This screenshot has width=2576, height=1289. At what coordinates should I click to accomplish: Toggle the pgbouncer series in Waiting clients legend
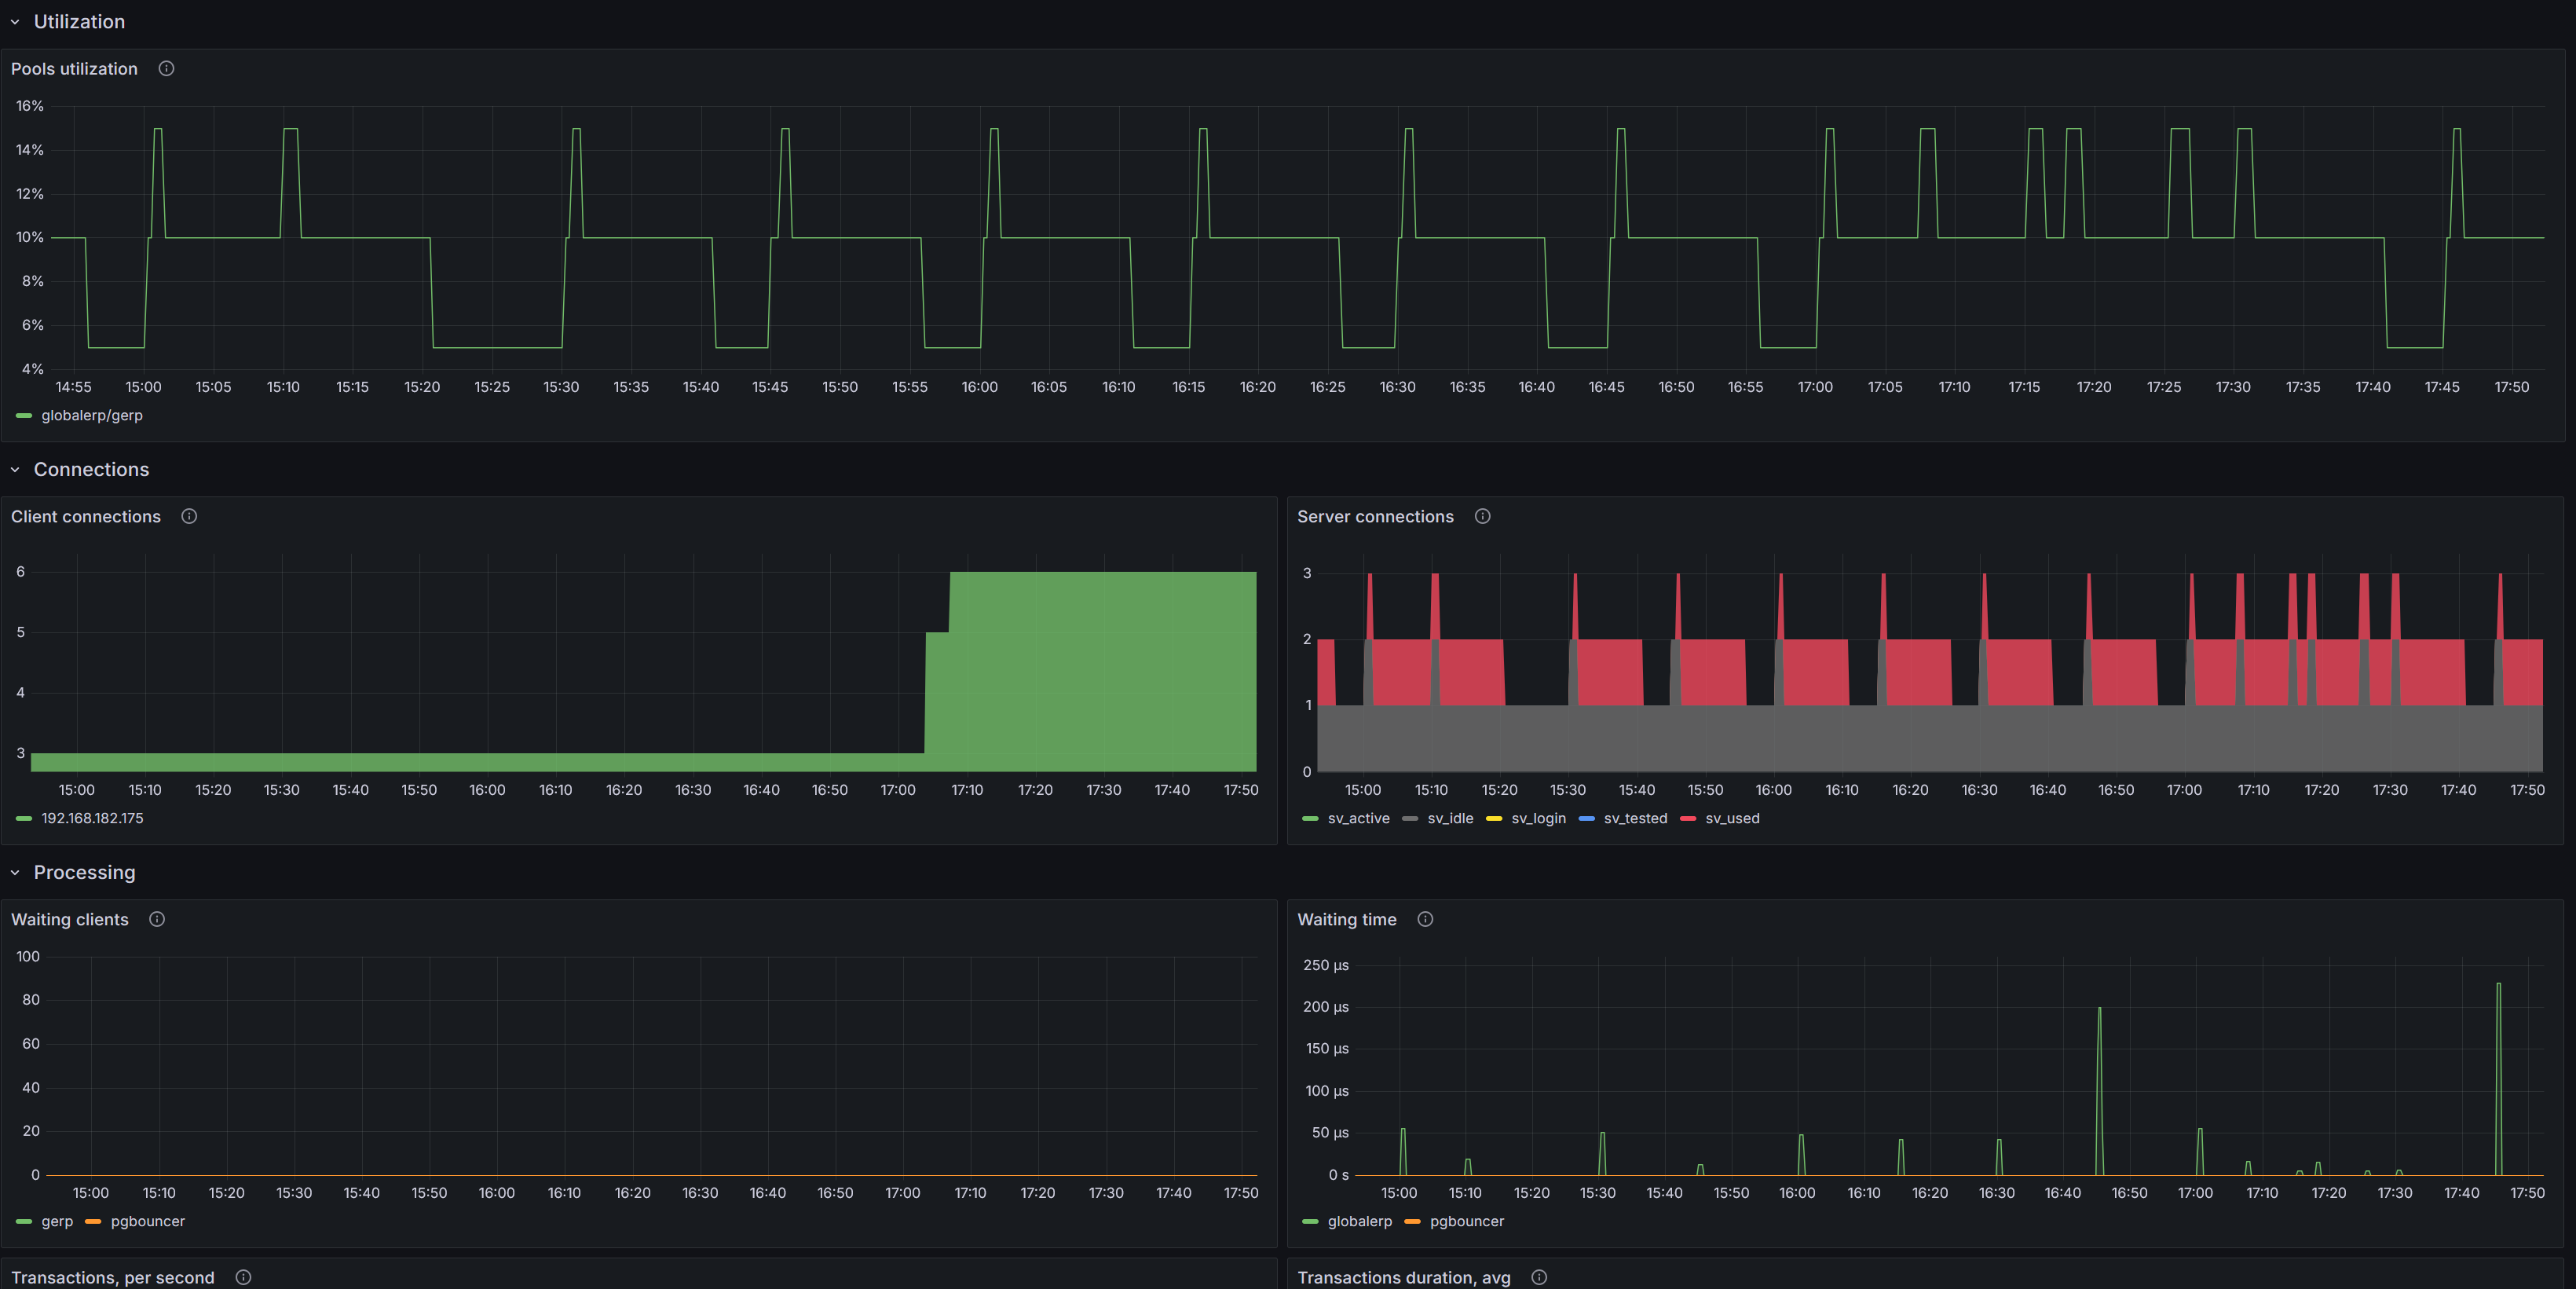coord(148,1221)
